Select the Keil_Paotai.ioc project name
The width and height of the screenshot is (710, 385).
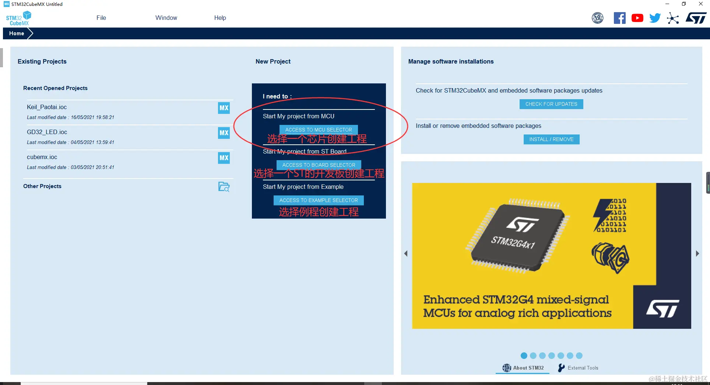pyautogui.click(x=47, y=107)
